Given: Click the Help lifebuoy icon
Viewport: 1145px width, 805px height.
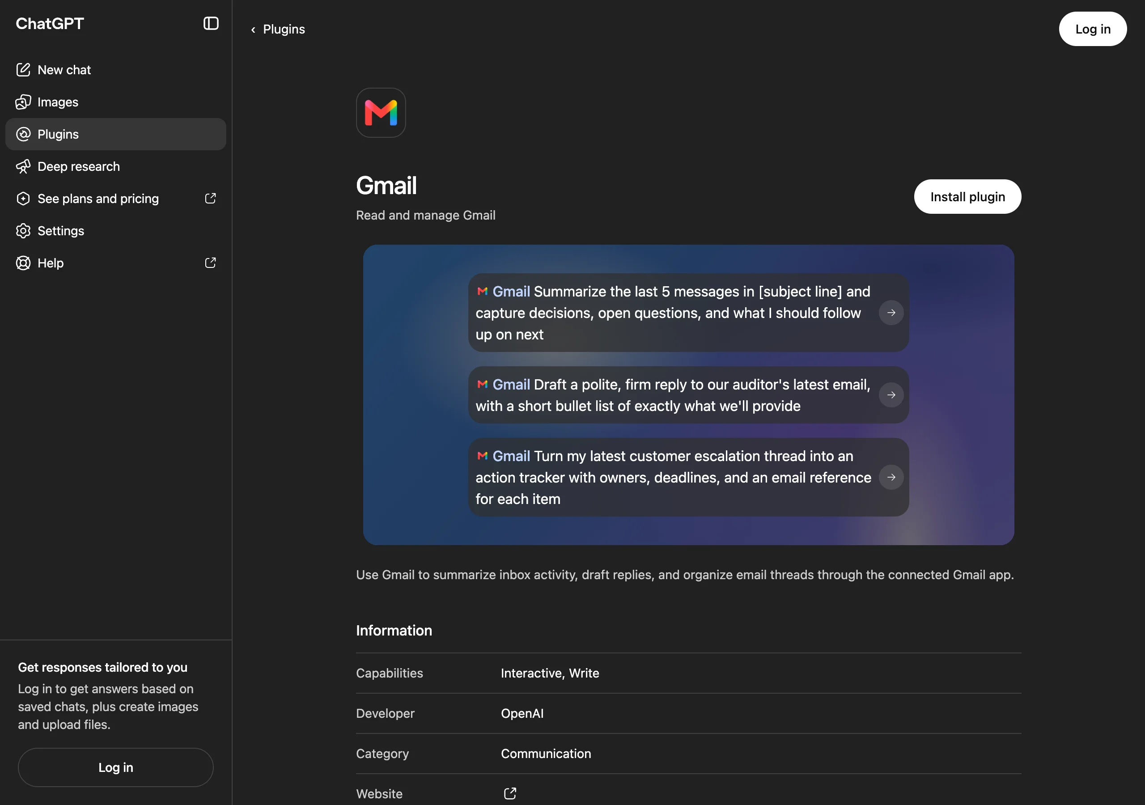Looking at the screenshot, I should [23, 263].
